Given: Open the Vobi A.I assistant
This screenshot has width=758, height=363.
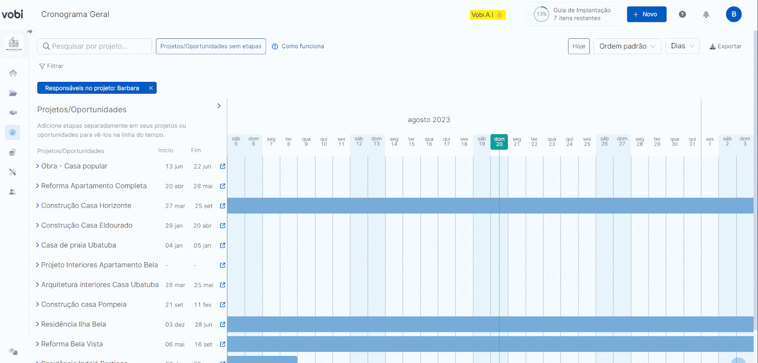Looking at the screenshot, I should pyautogui.click(x=487, y=15).
